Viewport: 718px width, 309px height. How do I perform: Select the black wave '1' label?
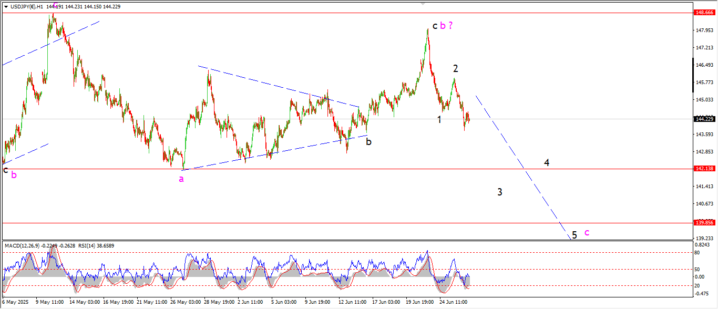(439, 120)
